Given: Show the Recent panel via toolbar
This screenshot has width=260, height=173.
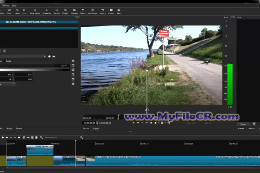Looking at the screenshot, I should tap(57, 12).
